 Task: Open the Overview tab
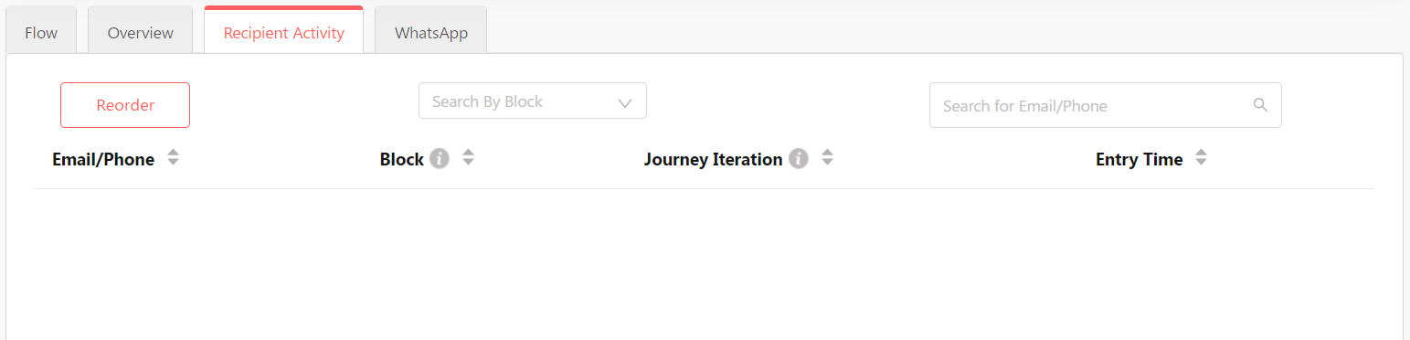140,33
